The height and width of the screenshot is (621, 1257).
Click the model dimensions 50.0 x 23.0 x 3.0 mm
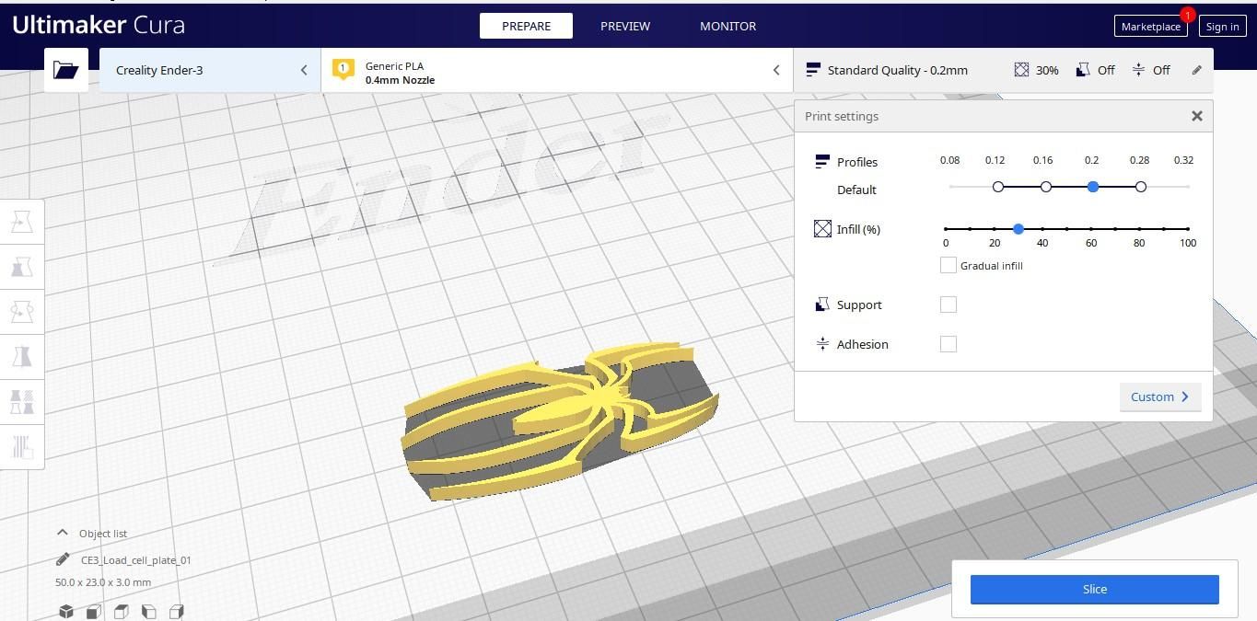103,582
